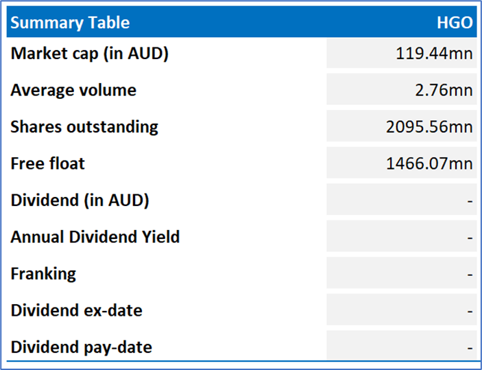Viewport: 482px width, 370px height.
Task: Select the HGO ticker header
Action: [x=455, y=23]
